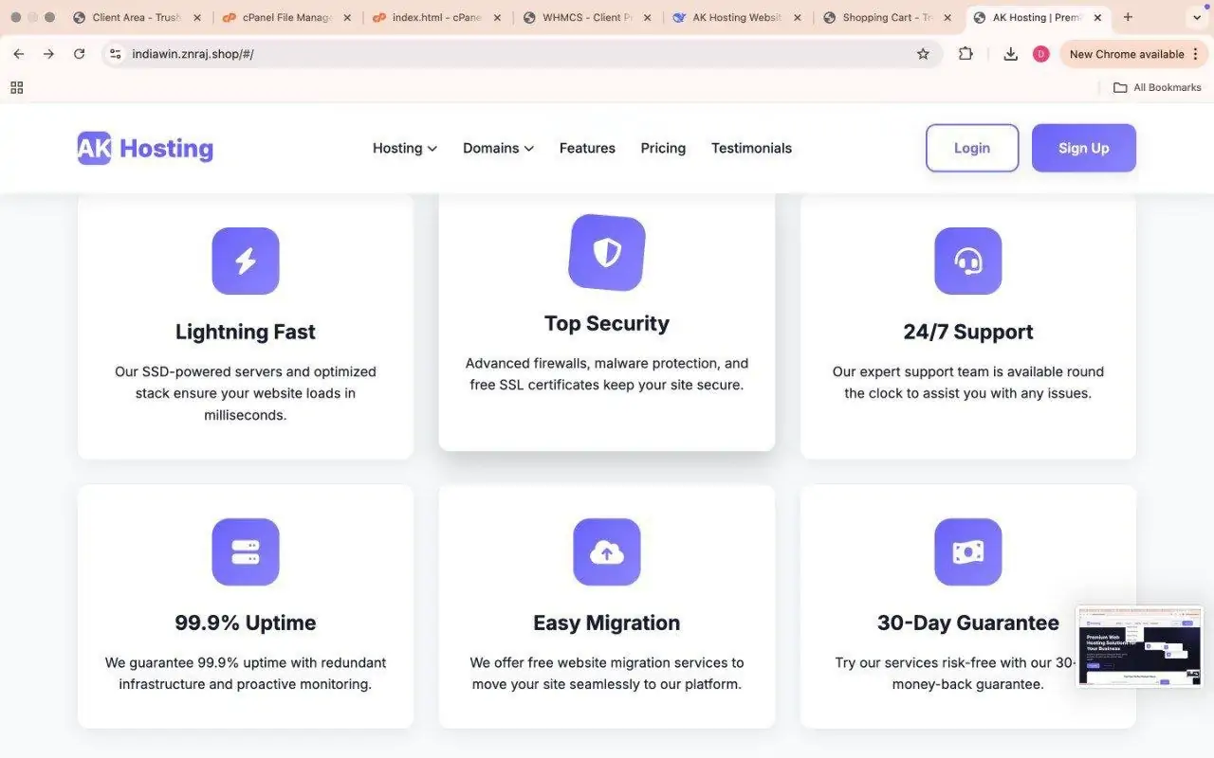Click the Easy Migration cloud upload icon
Image resolution: width=1214 pixels, height=758 pixels.
click(x=607, y=551)
